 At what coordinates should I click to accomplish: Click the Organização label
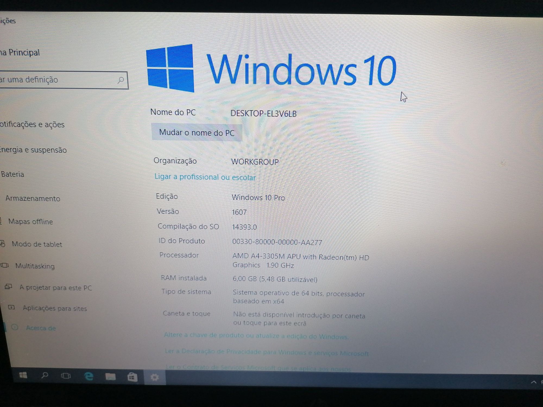[175, 161]
